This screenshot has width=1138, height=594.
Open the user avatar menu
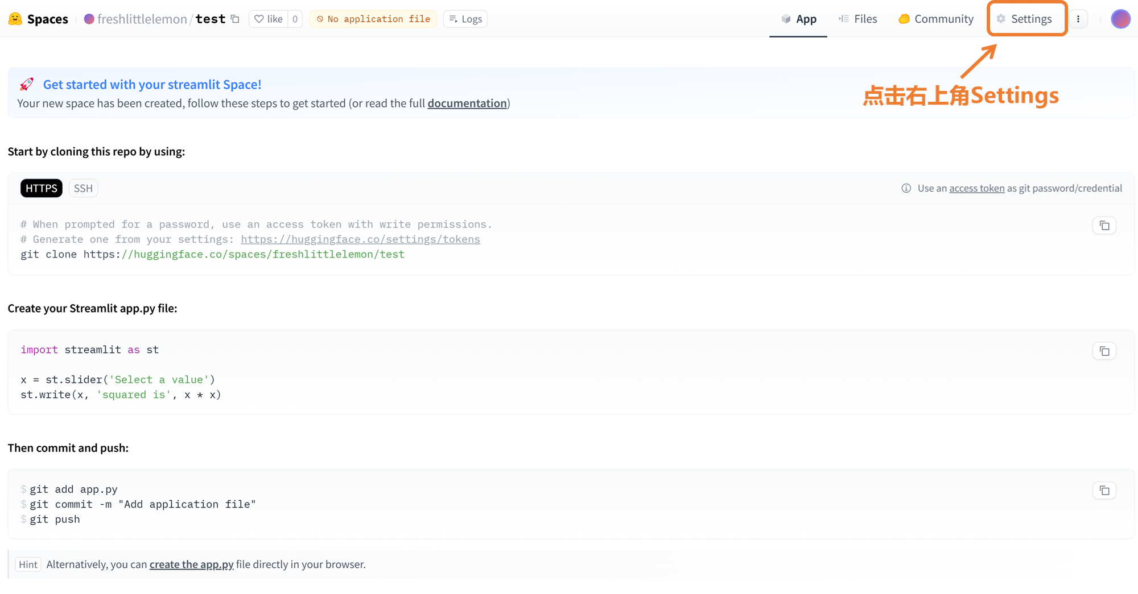coord(1120,19)
